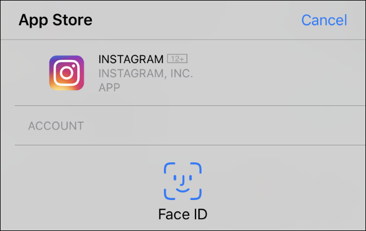Tap the Face ID glyph's top-left corner bracket
The width and height of the screenshot is (366, 231).
[x=168, y=167]
